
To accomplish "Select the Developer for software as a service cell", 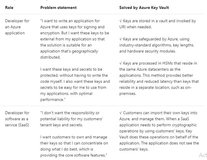I will point(17,119).
